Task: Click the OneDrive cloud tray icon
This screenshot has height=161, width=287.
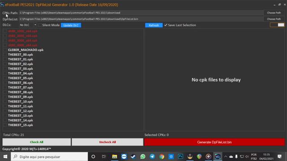Action: [x=231, y=157]
